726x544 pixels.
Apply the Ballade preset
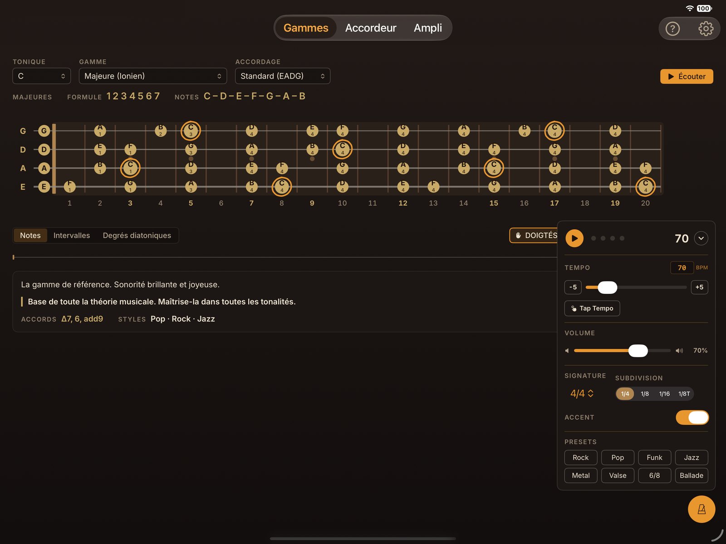[692, 476]
